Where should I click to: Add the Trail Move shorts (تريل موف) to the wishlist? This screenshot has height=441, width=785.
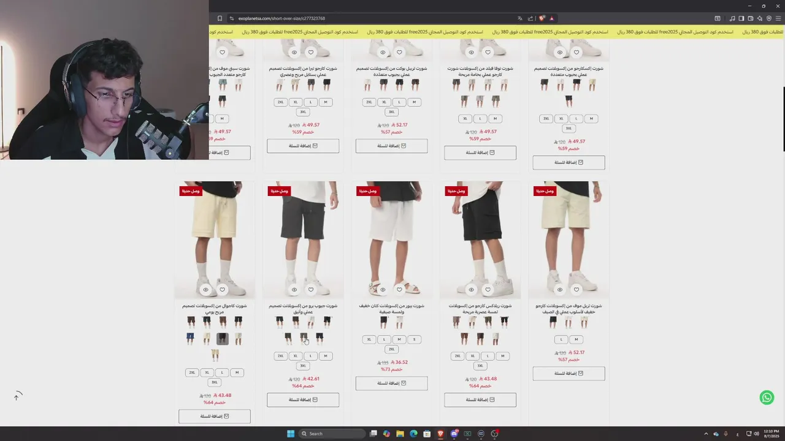tap(576, 290)
